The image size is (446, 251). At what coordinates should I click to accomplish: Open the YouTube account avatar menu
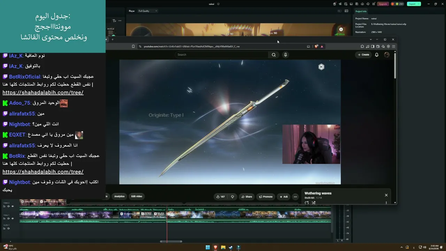coord(387,55)
